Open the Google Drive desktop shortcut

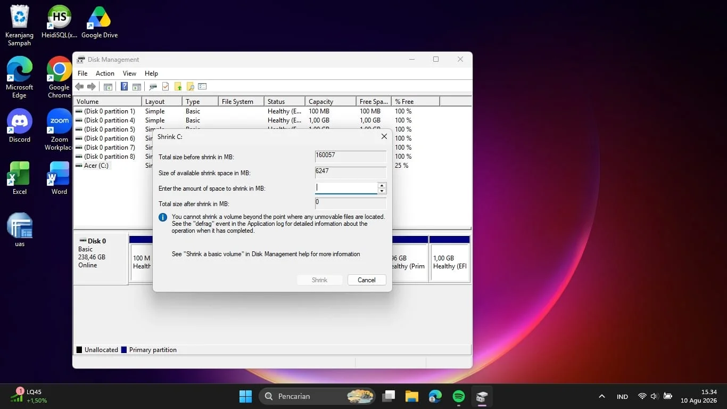[100, 22]
